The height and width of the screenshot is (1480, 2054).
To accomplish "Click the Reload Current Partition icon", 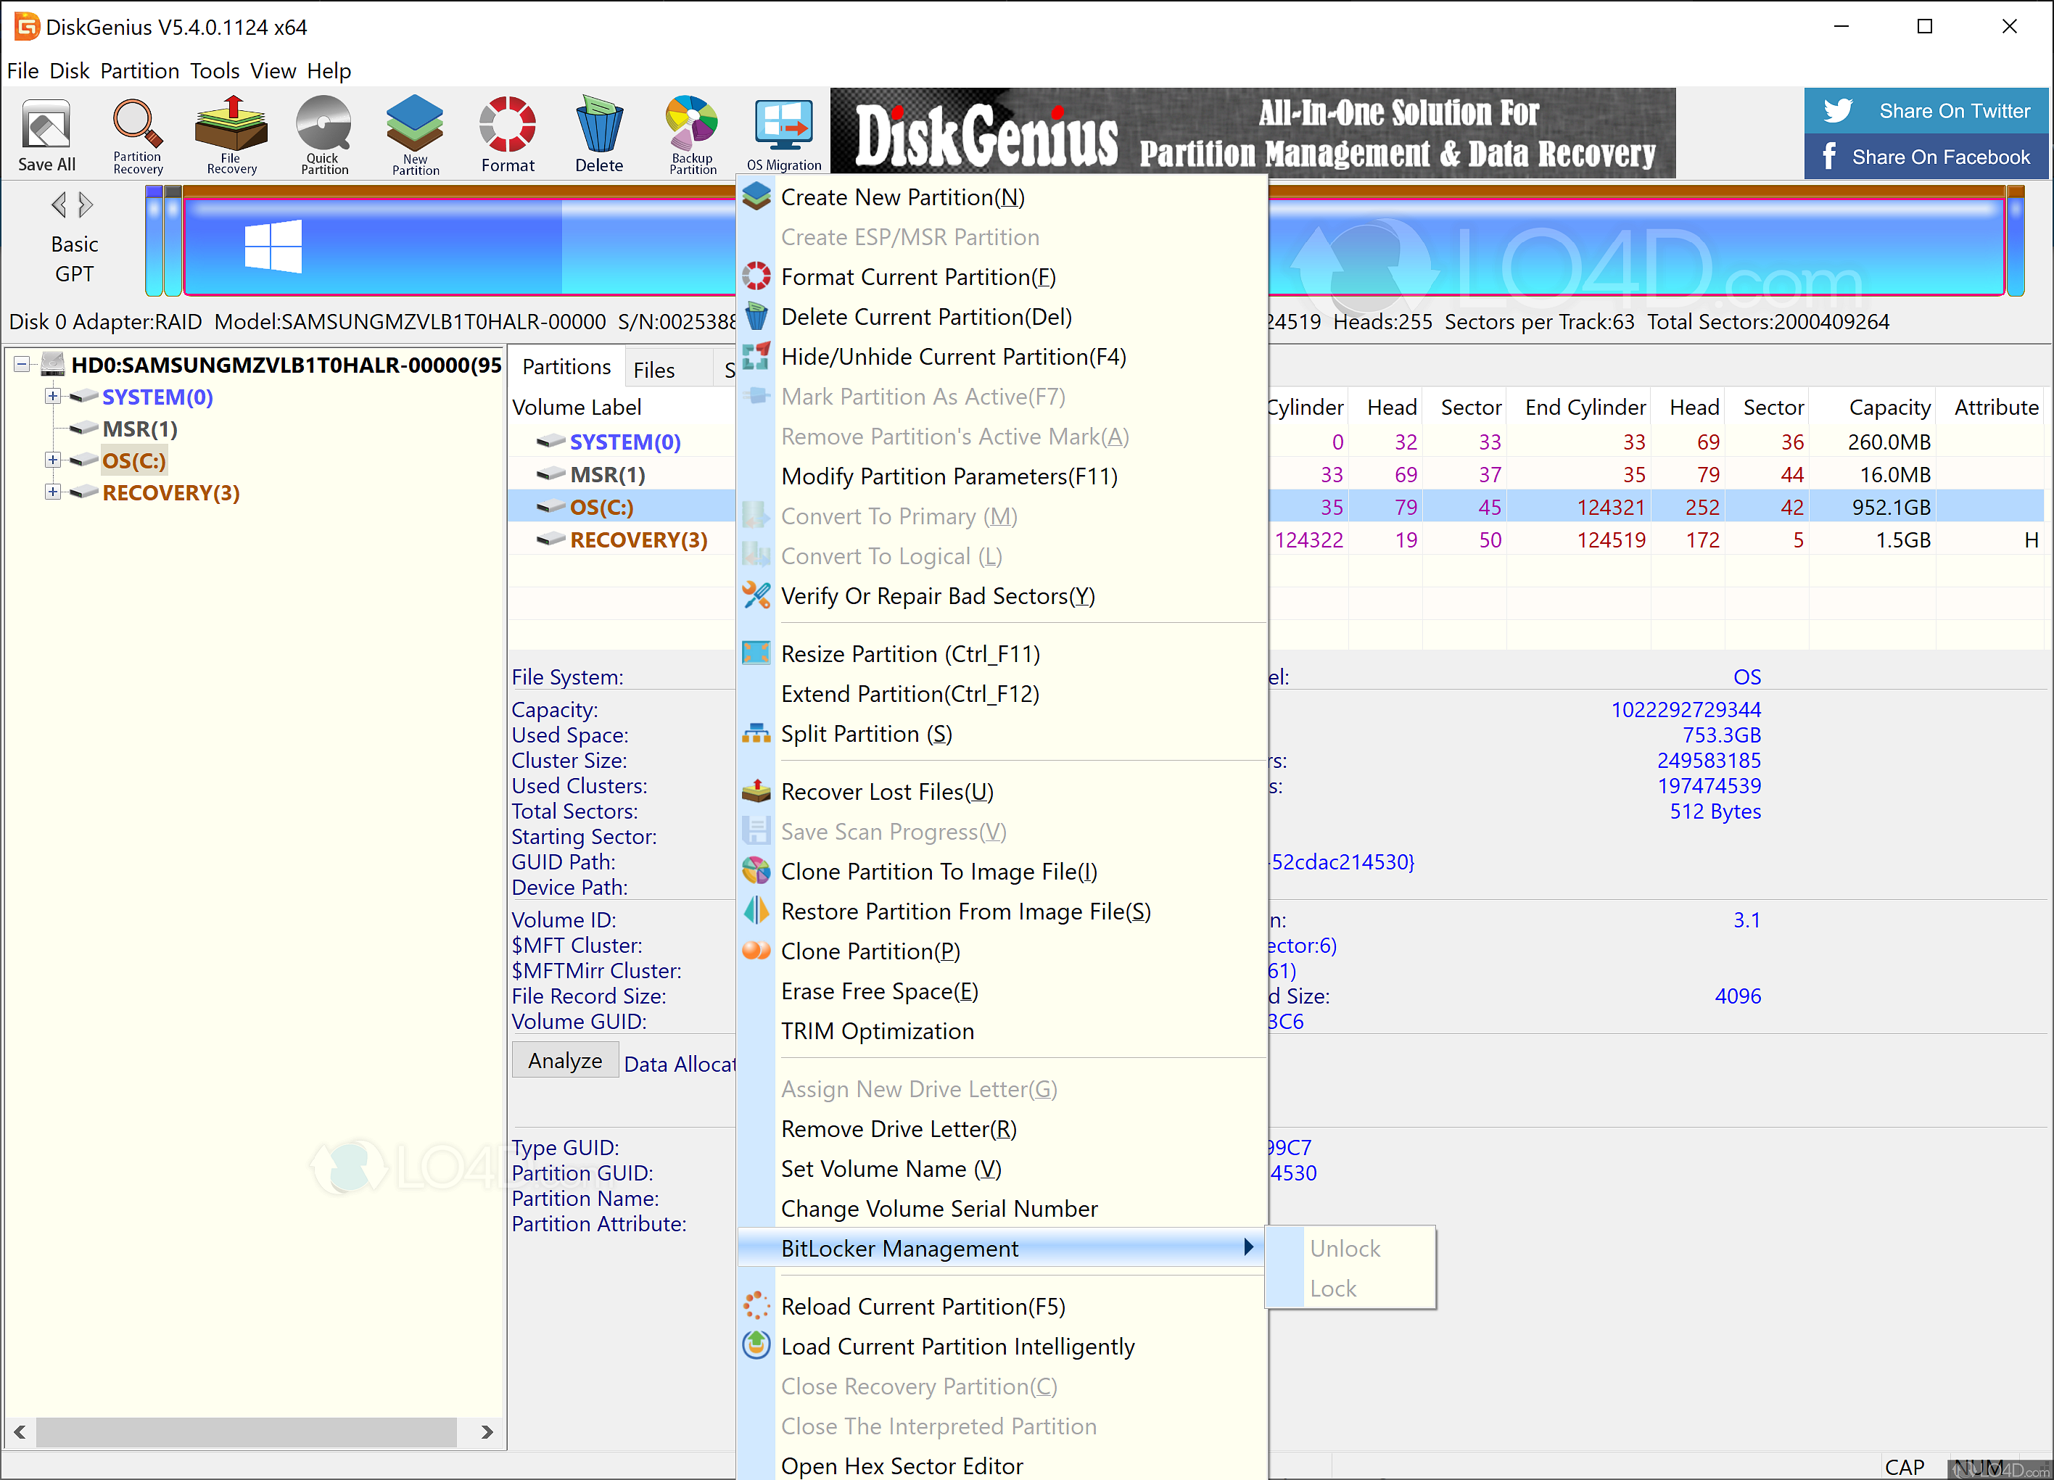I will click(756, 1305).
